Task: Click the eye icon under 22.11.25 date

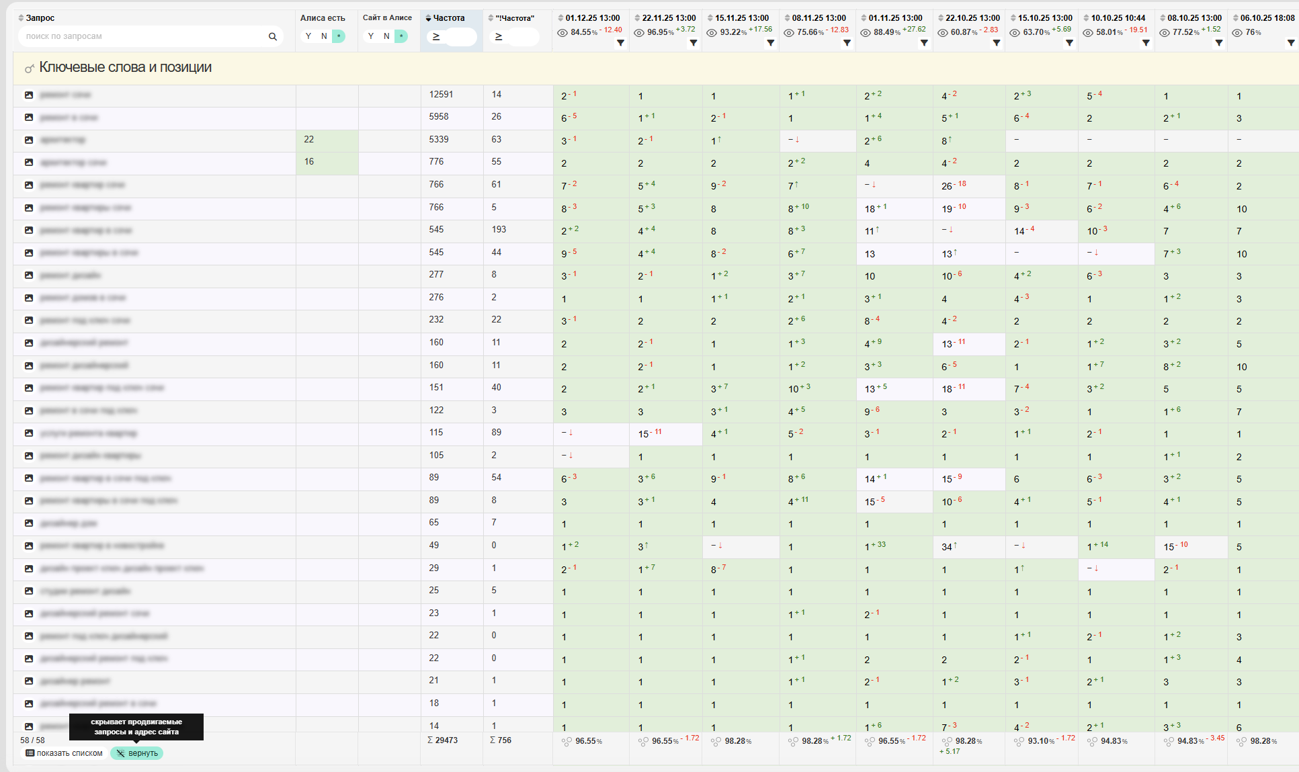Action: tap(639, 32)
